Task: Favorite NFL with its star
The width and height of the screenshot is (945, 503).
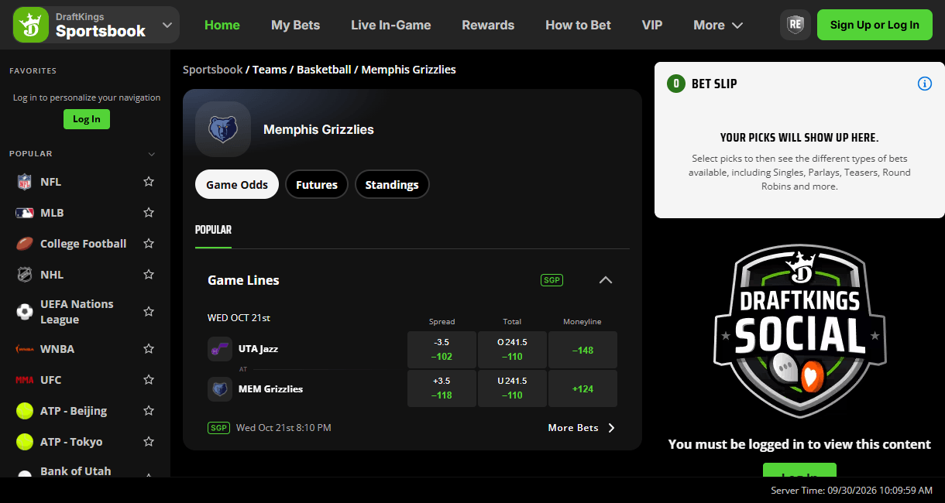Action: pos(149,182)
